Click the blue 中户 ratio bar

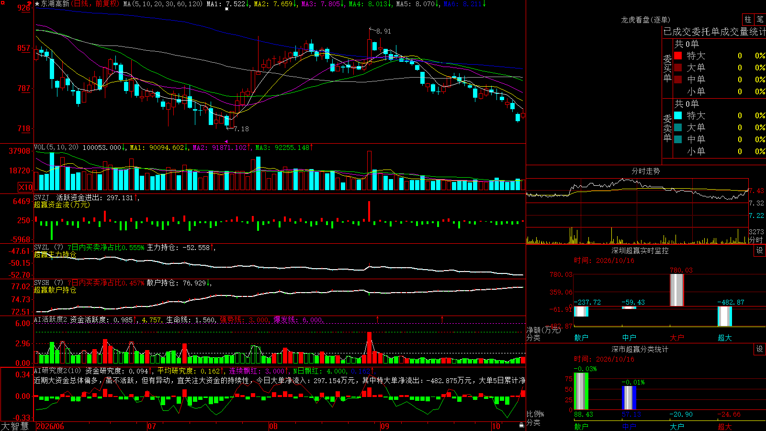coord(629,397)
